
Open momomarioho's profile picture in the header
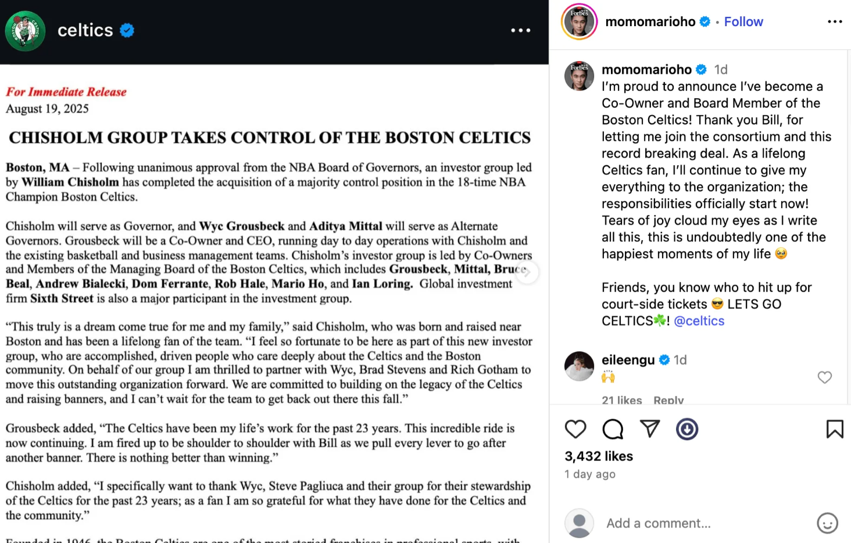(580, 22)
